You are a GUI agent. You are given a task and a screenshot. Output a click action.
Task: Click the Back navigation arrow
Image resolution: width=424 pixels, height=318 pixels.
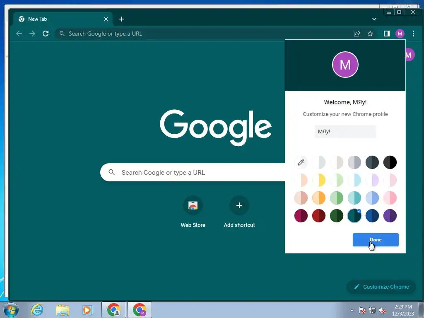(x=19, y=34)
